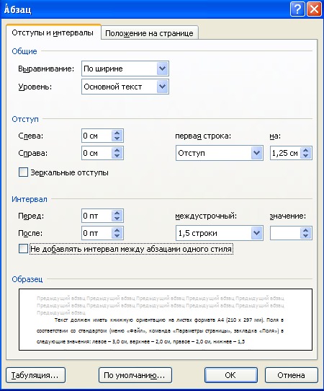Increase the Слева indent value

pyautogui.click(x=117, y=133)
